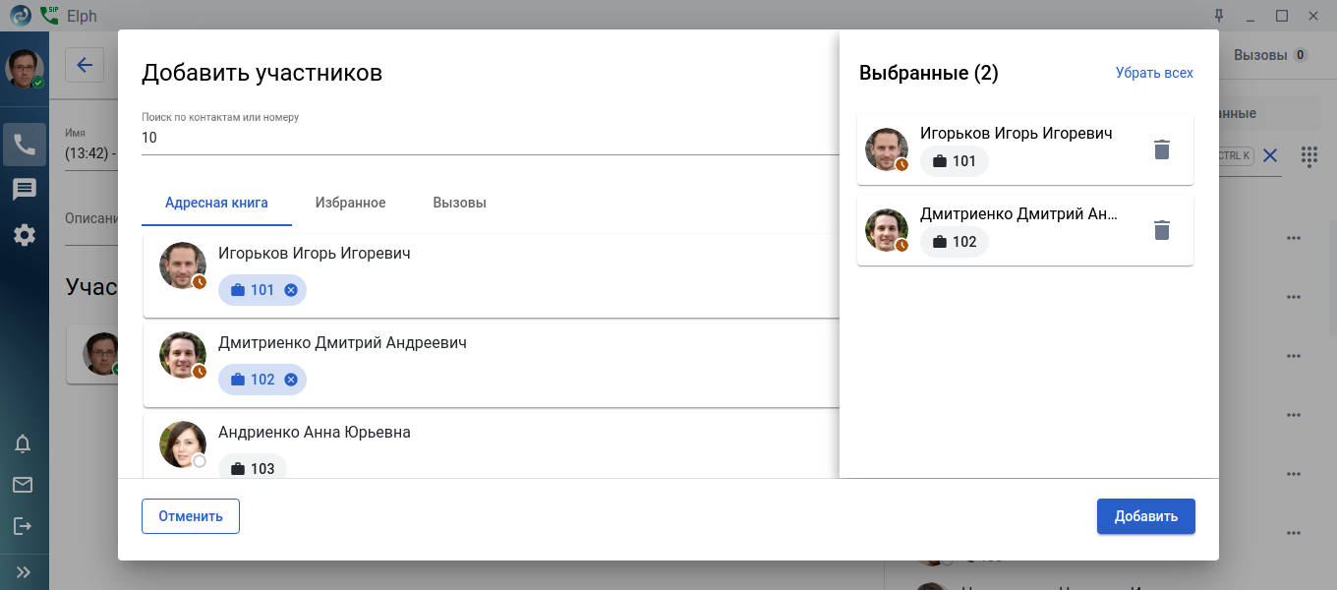Delete Игорьков Игорь Игоревич from selected list
This screenshot has width=1337, height=590.
1161,149
